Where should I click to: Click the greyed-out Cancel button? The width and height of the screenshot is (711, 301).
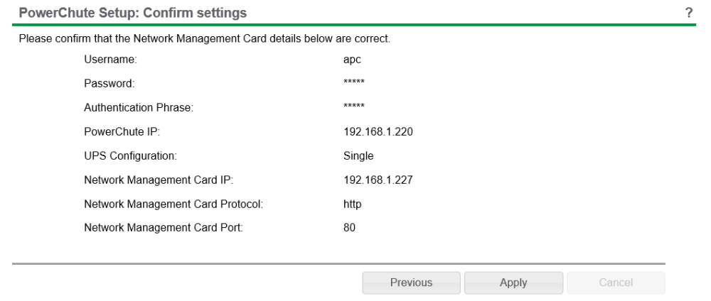pyautogui.click(x=616, y=283)
